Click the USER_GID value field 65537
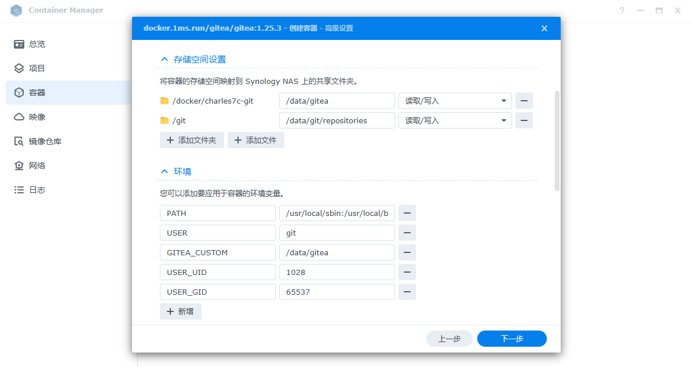Image resolution: width=691 pixels, height=367 pixels. click(x=337, y=292)
